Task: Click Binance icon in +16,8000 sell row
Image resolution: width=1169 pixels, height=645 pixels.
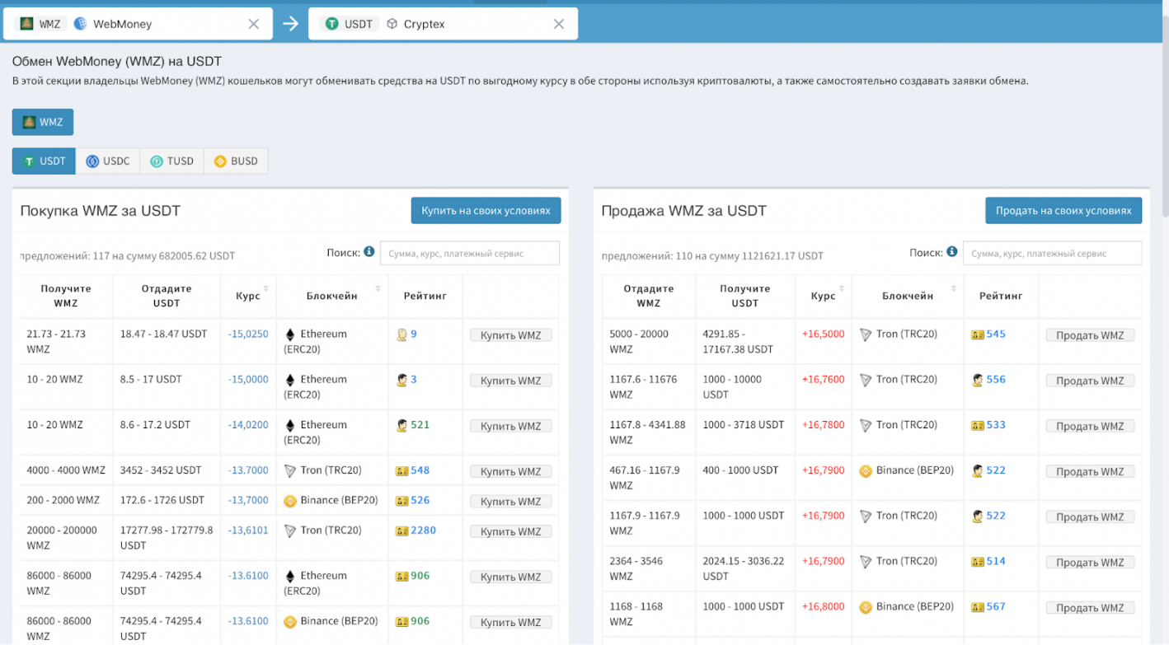Action: [866, 607]
